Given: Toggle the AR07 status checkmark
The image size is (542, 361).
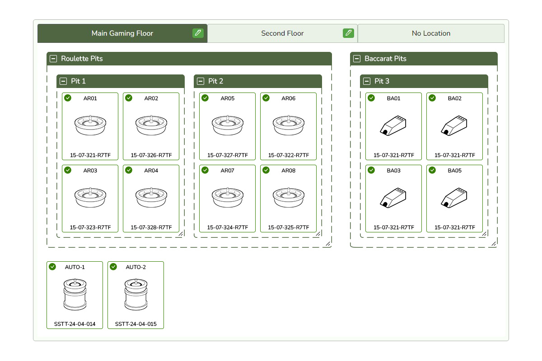Looking at the screenshot, I should pos(205,170).
